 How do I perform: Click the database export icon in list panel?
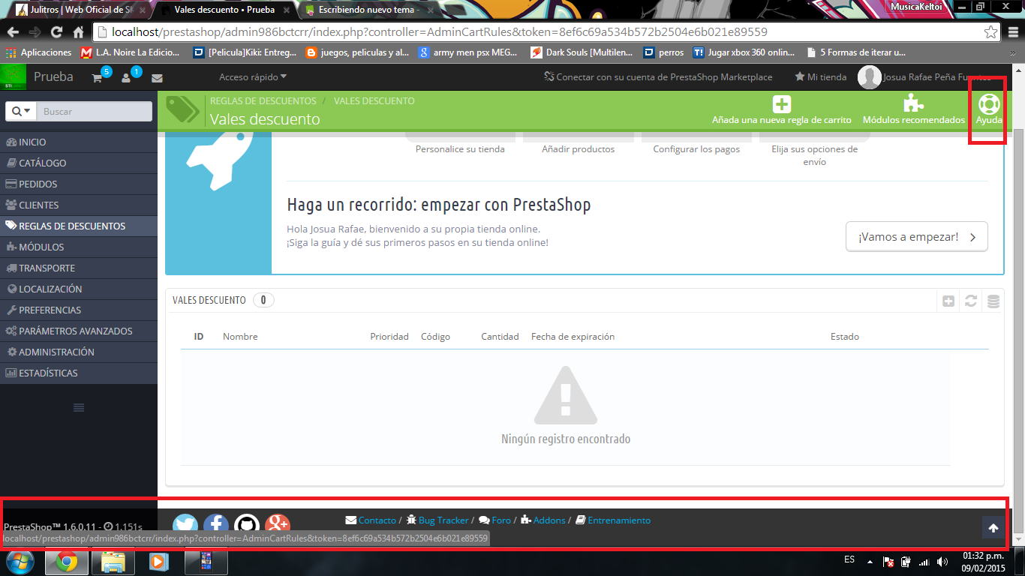click(993, 301)
